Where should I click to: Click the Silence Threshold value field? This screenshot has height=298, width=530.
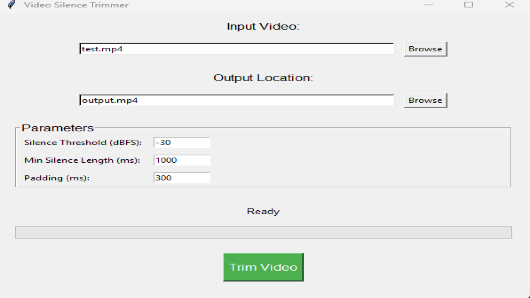coord(181,142)
